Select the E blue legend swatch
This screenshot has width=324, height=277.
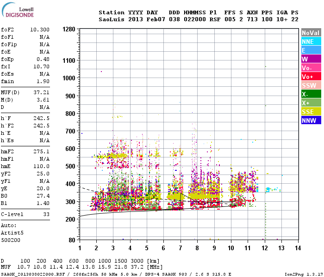[x=311, y=50]
